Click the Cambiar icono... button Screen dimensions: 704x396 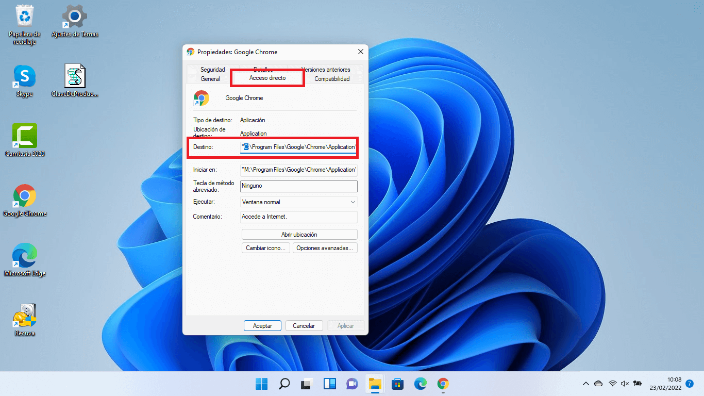click(x=265, y=248)
